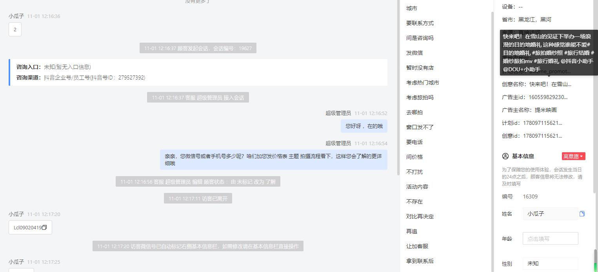Select quick reply 拿到联系后

tap(420, 261)
